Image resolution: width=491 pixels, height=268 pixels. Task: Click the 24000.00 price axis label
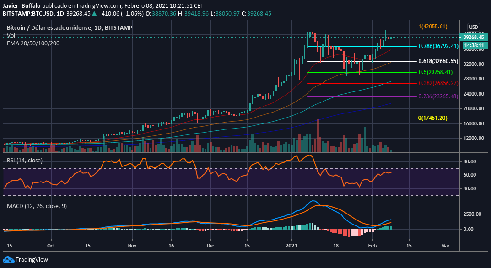[473, 94]
